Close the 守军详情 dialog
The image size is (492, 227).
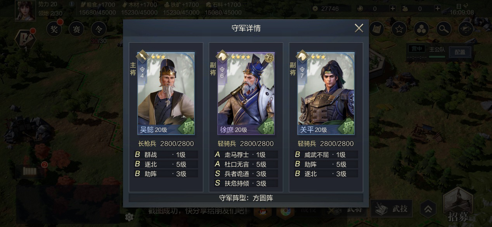pos(359,28)
